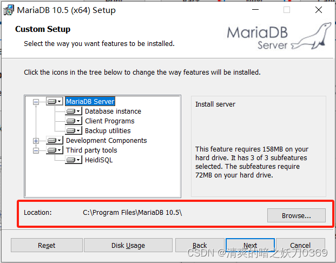The height and width of the screenshot is (263, 336).
Task: Minimize the Setup window
Action: tap(255, 10)
